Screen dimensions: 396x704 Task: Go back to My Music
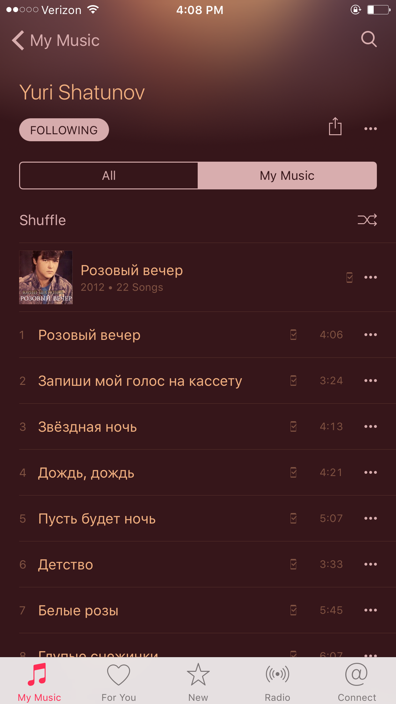click(56, 40)
